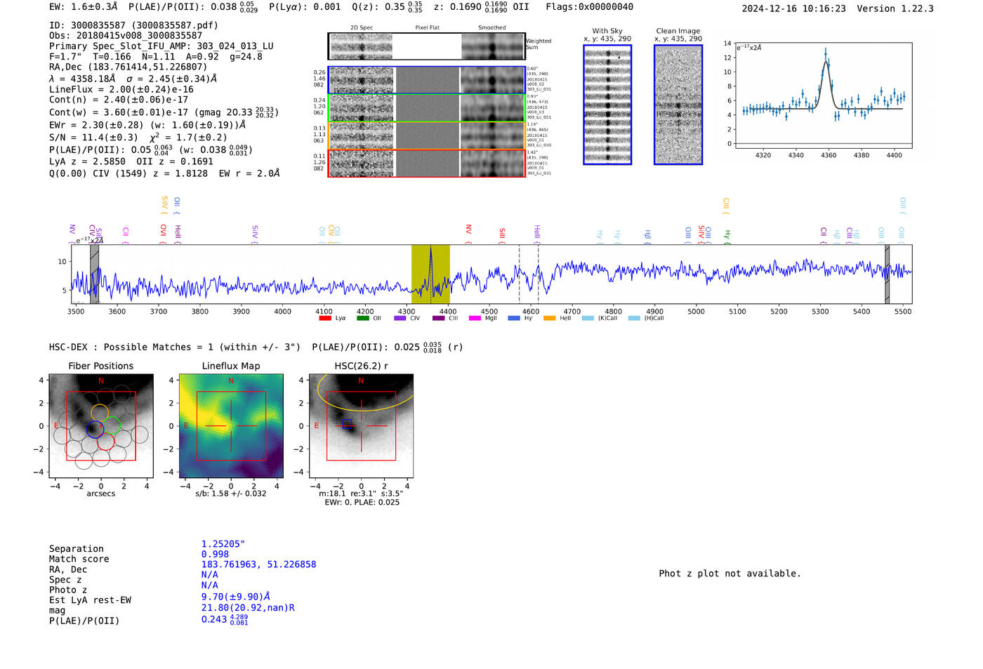The image size is (983, 669).
Task: Click the MgII magenta legend swatch
Action: (x=475, y=319)
